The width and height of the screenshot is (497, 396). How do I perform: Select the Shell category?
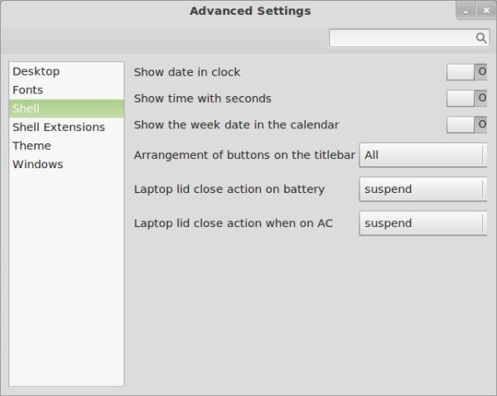click(x=27, y=109)
